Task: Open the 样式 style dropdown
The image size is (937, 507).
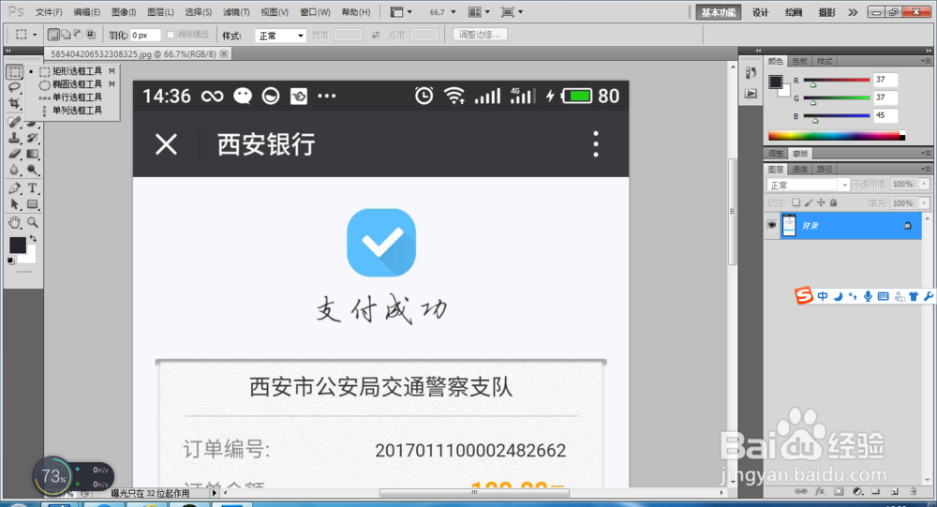Action: pos(280,36)
